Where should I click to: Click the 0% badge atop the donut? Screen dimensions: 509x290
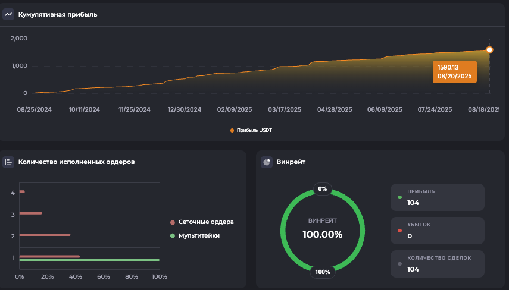[x=323, y=189]
